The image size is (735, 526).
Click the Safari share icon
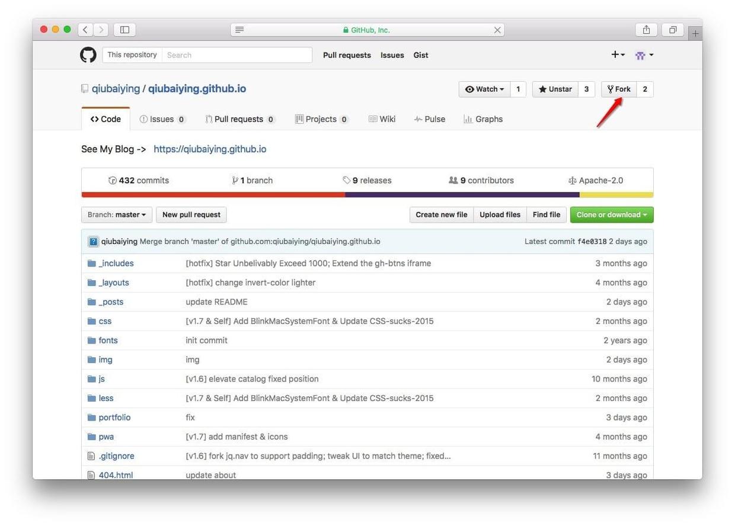click(646, 30)
